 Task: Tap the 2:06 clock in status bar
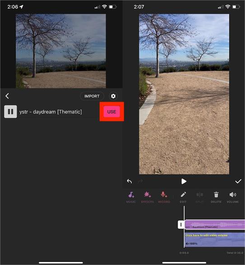coord(13,7)
